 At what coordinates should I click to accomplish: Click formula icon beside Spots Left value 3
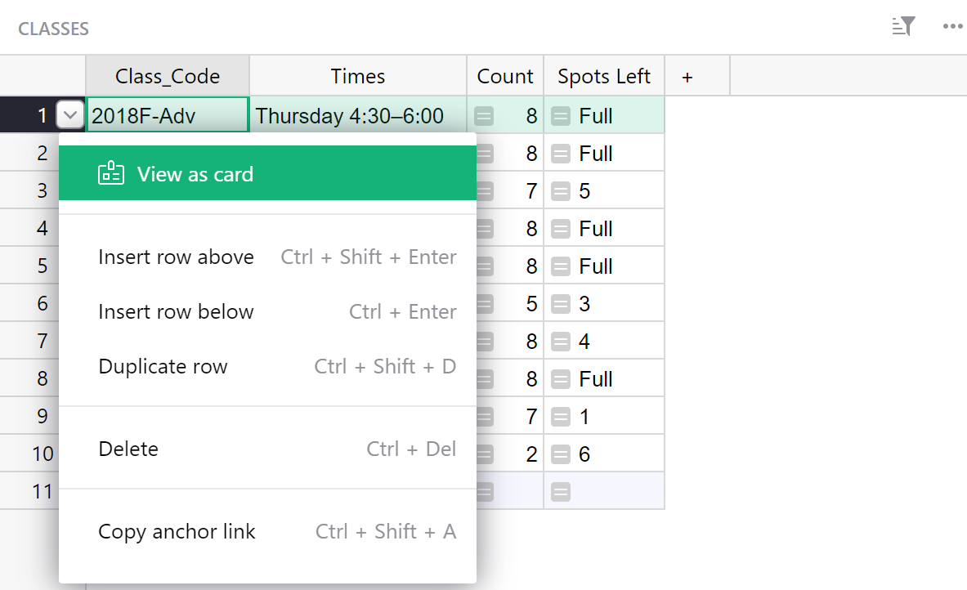[x=561, y=304]
